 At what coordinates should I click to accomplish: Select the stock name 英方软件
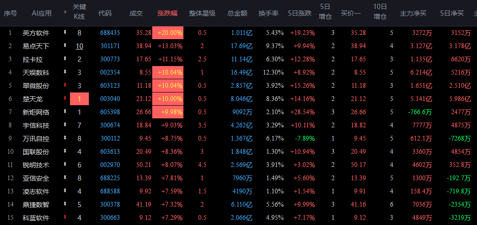click(36, 33)
